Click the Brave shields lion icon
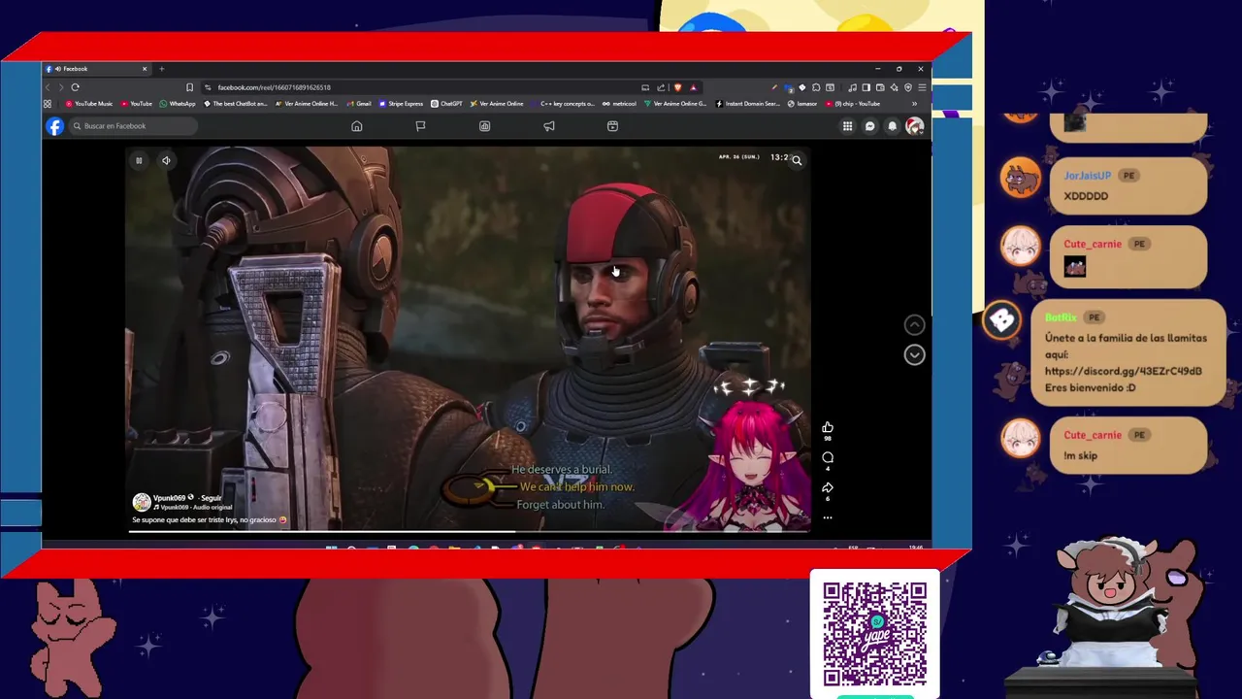 coord(677,87)
